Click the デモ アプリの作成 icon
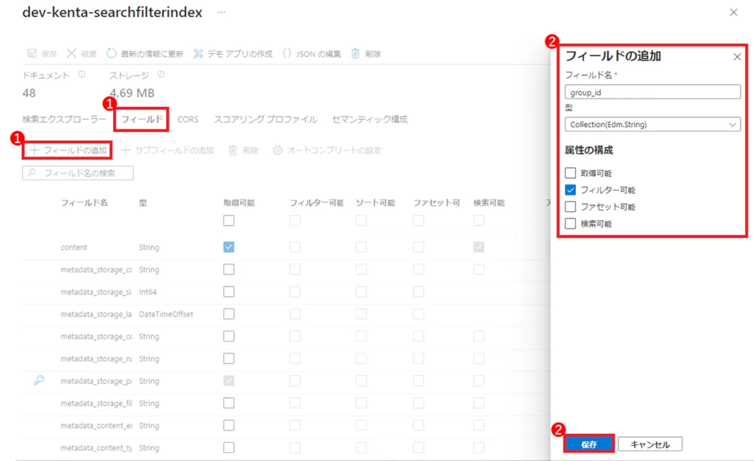Screen dimensions: 754x461 tap(199, 54)
